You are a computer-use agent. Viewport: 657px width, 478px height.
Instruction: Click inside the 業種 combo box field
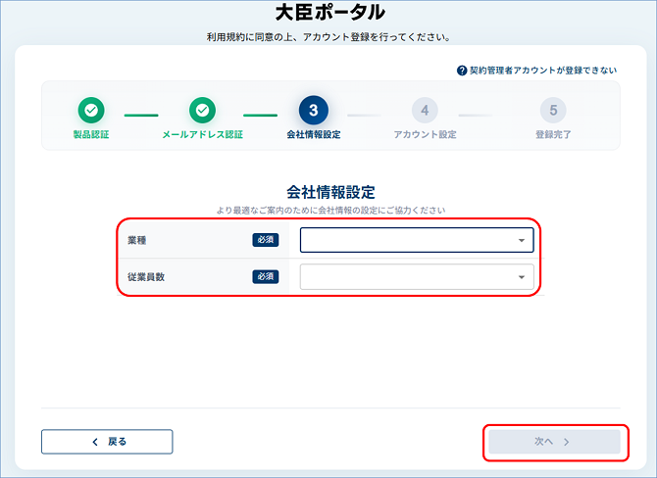[417, 240]
